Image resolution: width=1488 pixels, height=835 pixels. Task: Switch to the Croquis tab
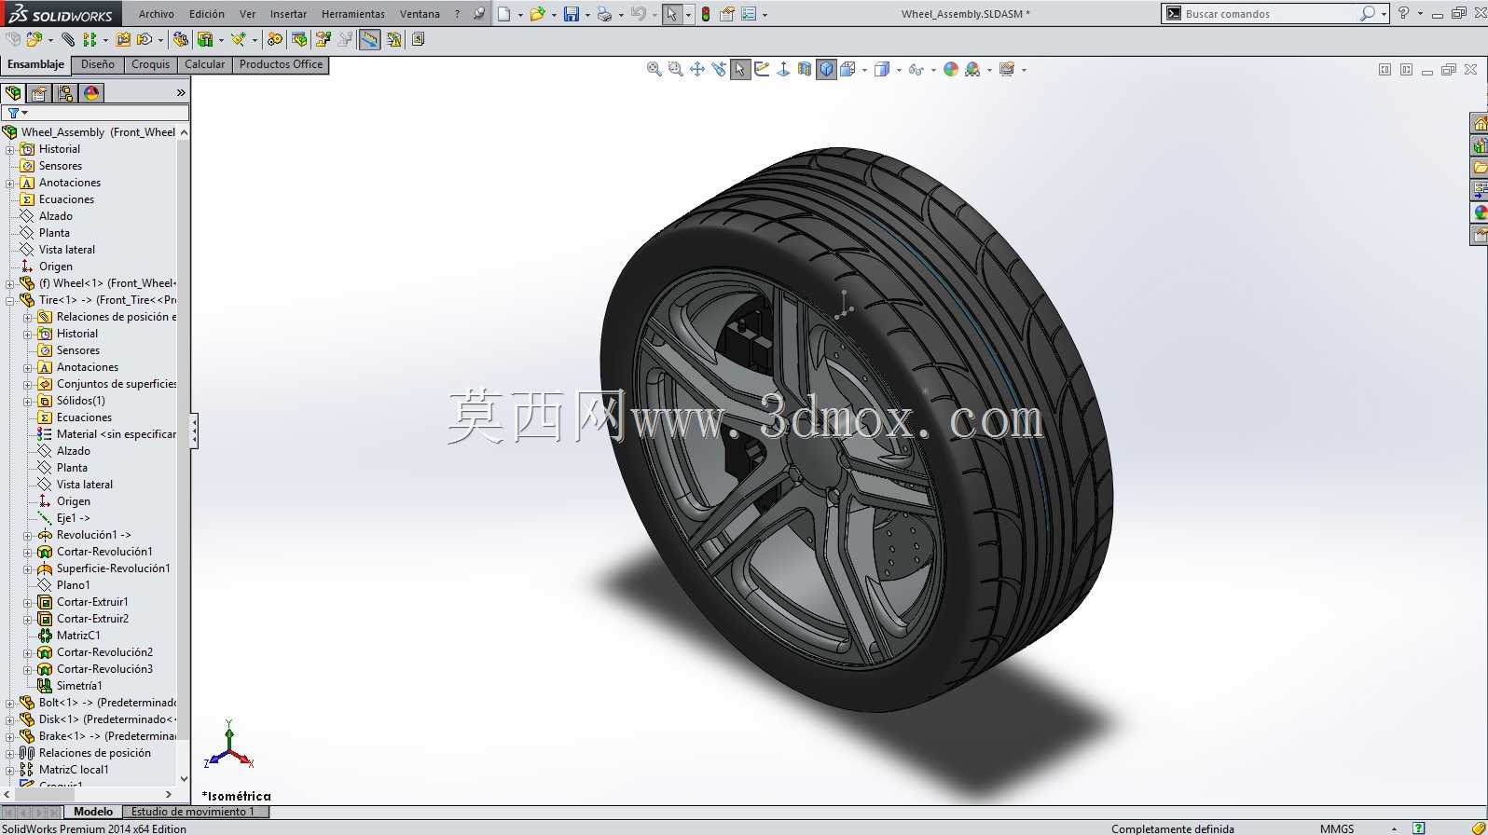151,64
